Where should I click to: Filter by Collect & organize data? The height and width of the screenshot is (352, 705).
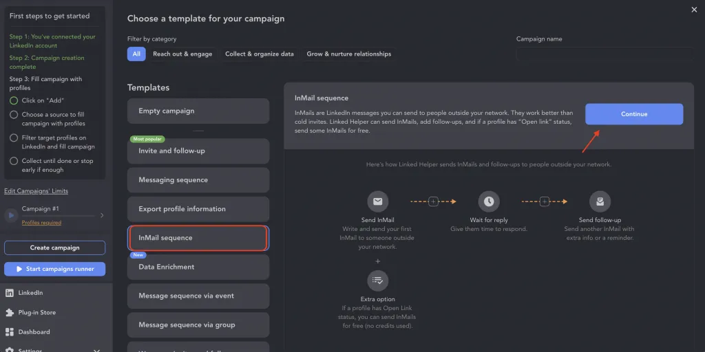pyautogui.click(x=260, y=54)
